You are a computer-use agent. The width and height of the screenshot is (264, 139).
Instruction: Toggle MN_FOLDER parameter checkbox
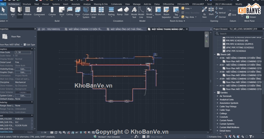[32, 119]
